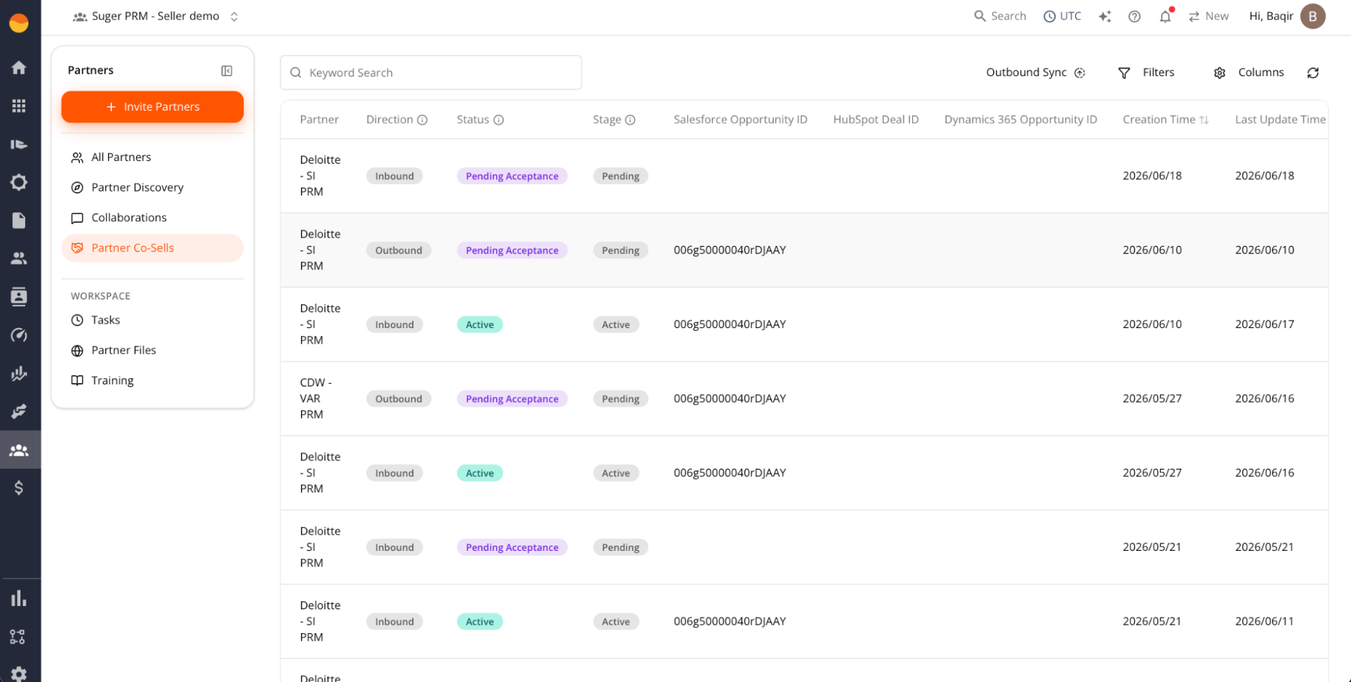
Task: Open the highlighted partners group icon in sidebar
Action: (x=19, y=450)
